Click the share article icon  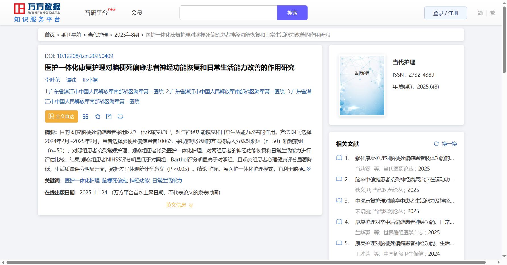pos(109,117)
